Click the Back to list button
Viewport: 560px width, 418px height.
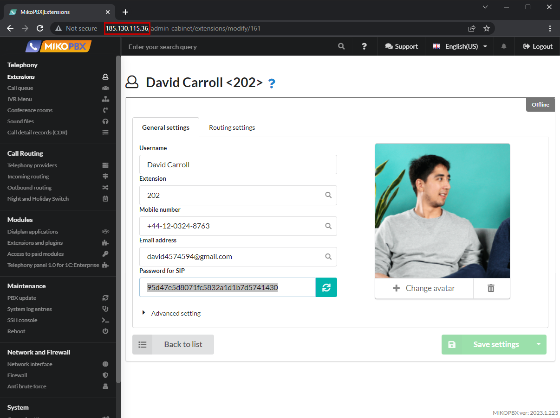coord(173,344)
